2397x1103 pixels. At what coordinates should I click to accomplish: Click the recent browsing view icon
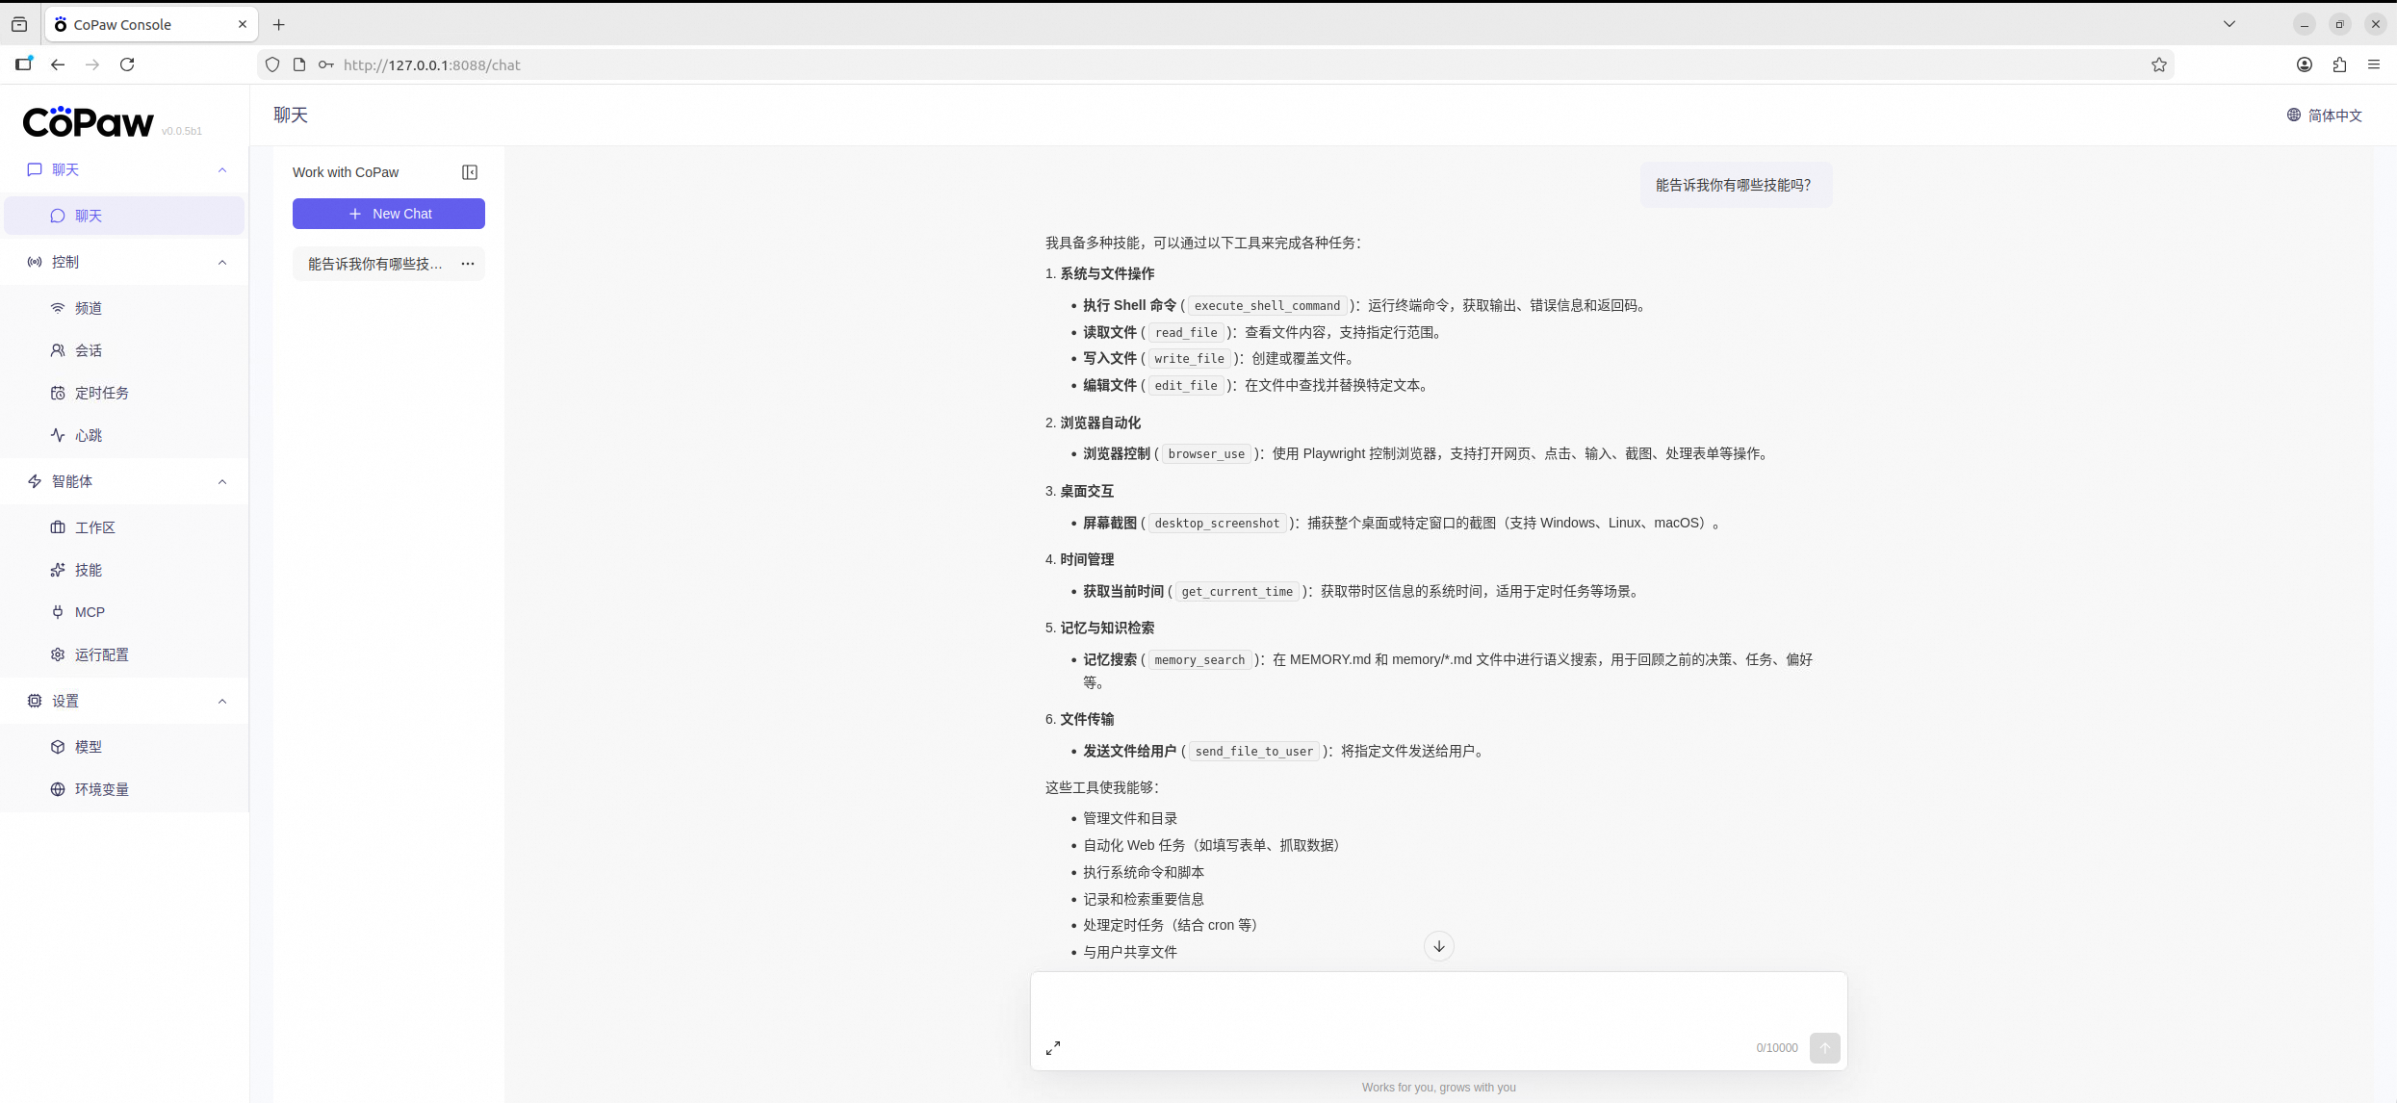pos(19,25)
